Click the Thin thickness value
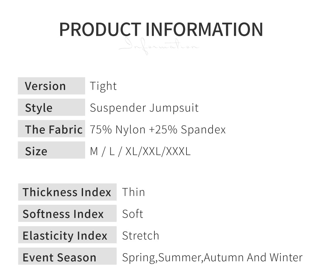 pos(133,192)
